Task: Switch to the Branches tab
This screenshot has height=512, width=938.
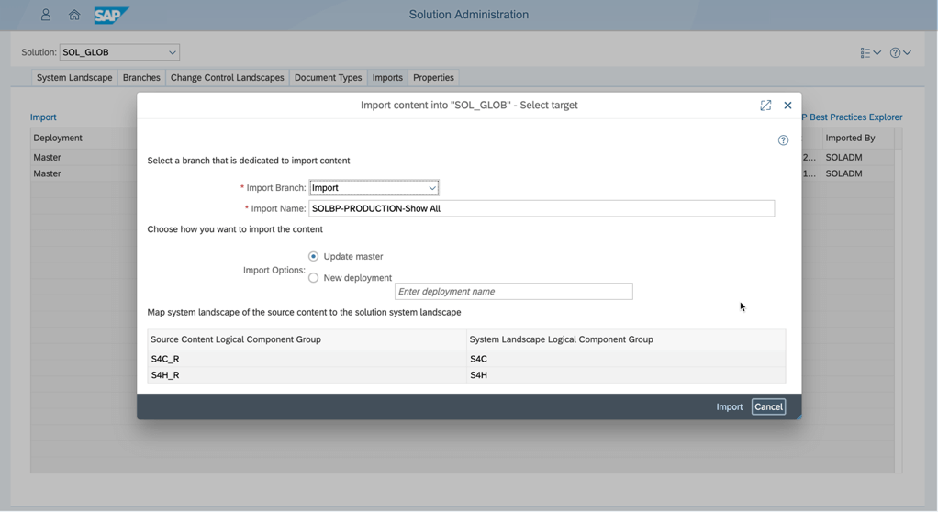Action: (141, 78)
